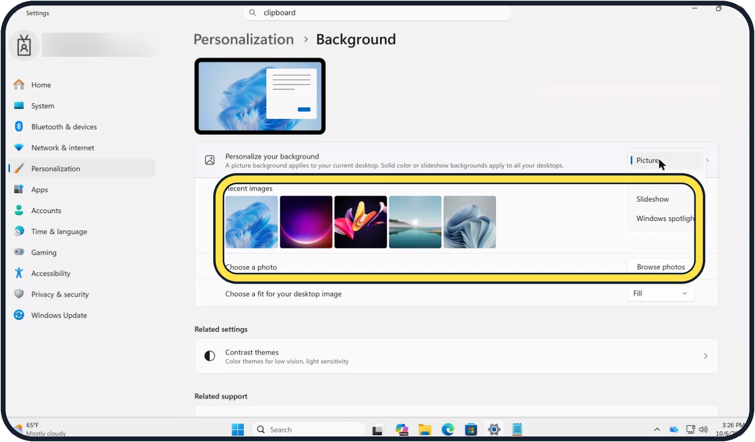Click the user account avatar icon
Screen dimensions: 755x442
click(24, 46)
